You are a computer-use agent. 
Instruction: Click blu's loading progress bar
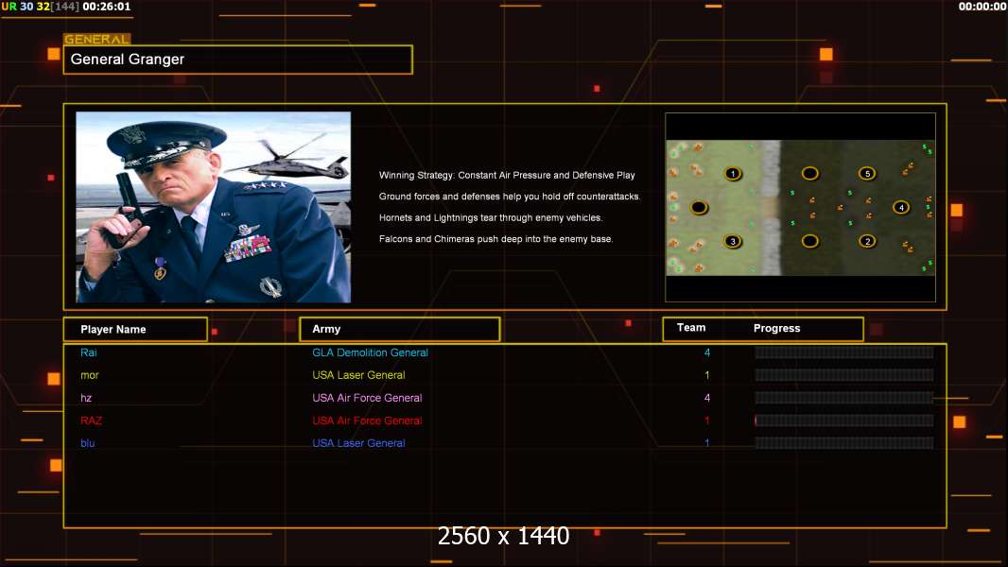[844, 443]
